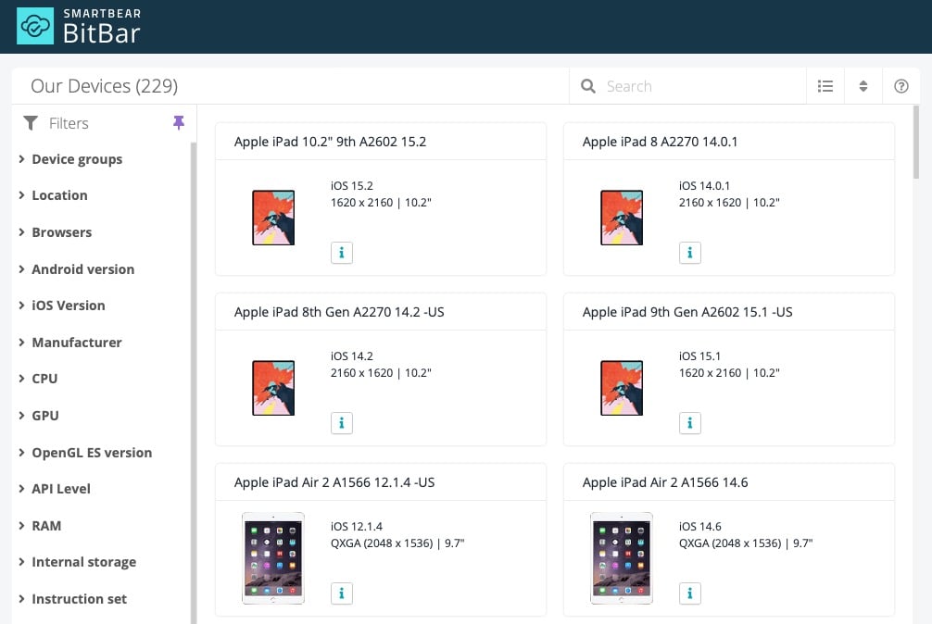Image resolution: width=932 pixels, height=624 pixels.
Task: Select iPad Air 2 12.1.4 -US thumbnail
Action: [273, 558]
